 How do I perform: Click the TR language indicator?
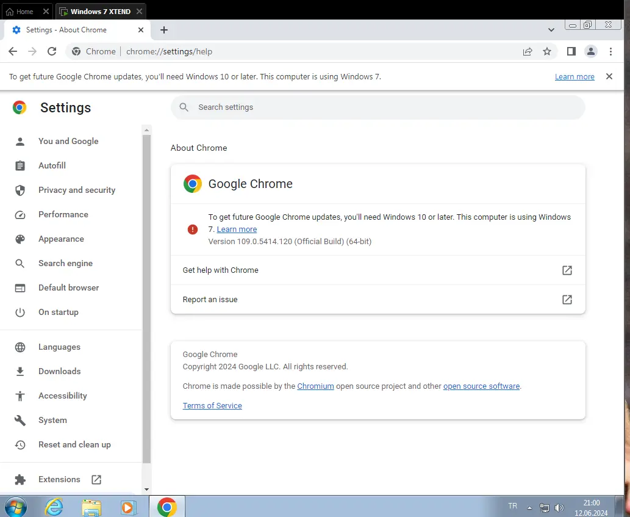(x=512, y=506)
